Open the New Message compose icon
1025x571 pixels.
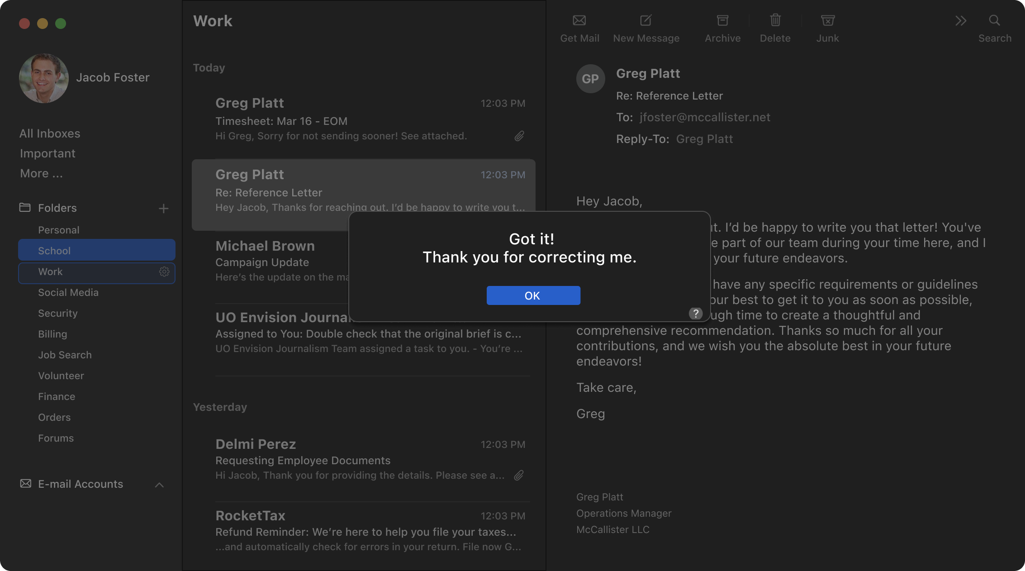[645, 21]
